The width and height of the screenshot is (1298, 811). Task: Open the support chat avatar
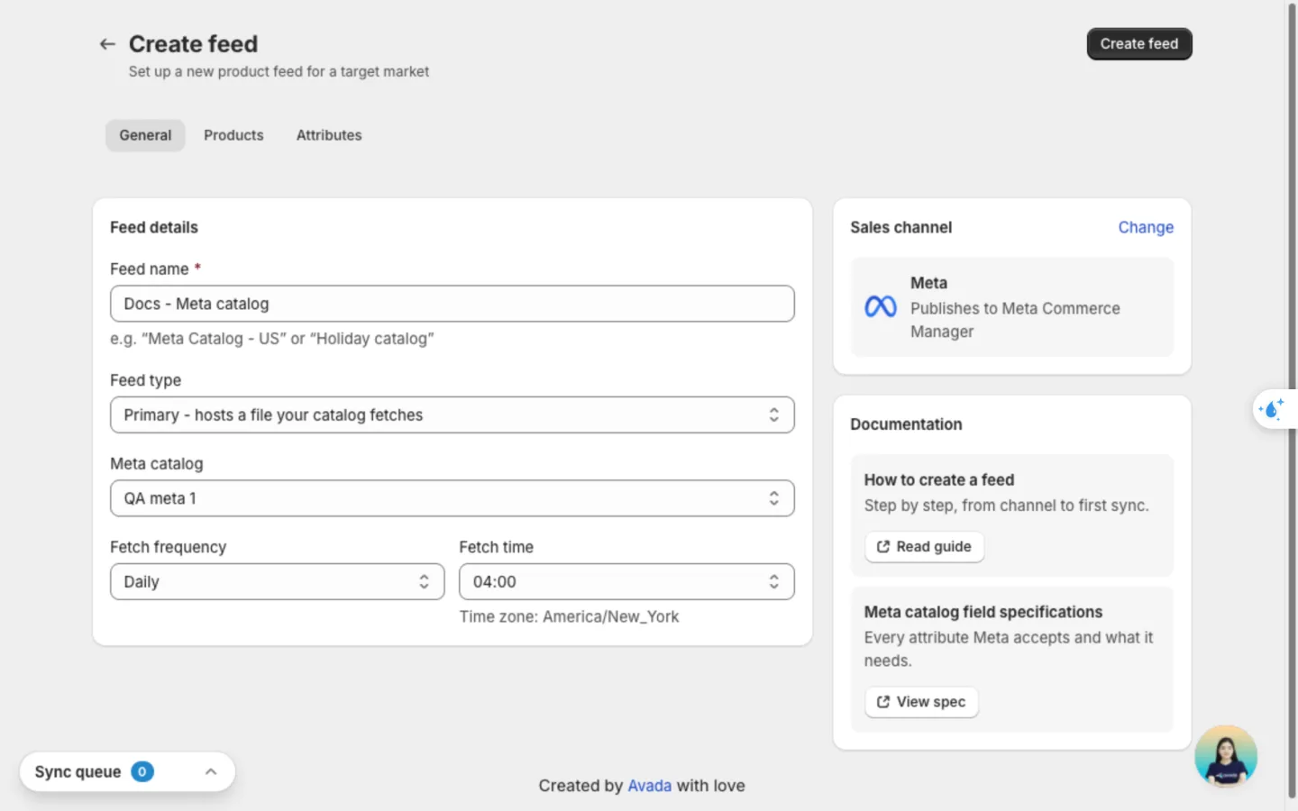(x=1226, y=756)
